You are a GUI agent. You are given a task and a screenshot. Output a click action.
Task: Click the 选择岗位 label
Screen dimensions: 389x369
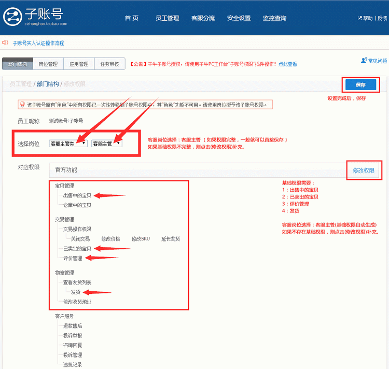[x=29, y=144]
